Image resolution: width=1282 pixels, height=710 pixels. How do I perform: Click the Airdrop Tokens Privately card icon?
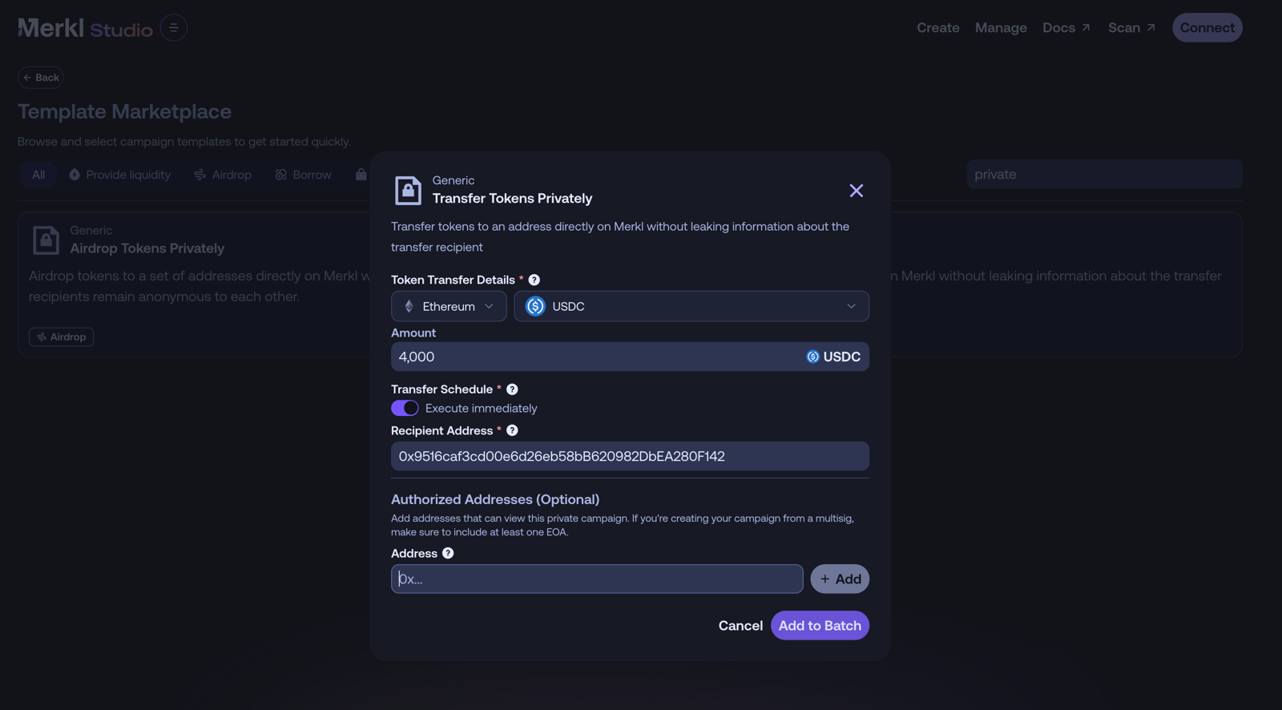pos(46,240)
